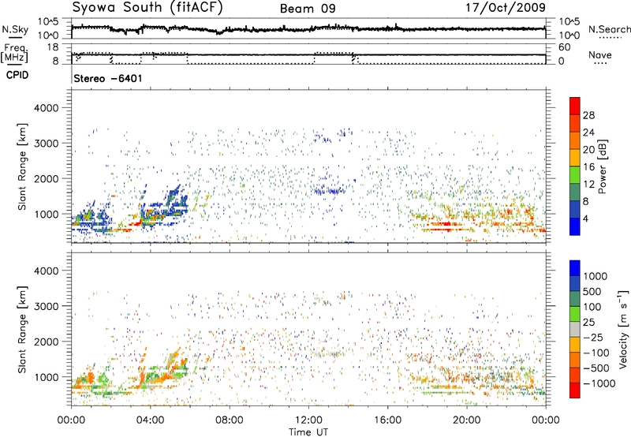The width and height of the screenshot is (631, 437).
Task: Click the velocity panel 'Slant Range [km]' label
Action: click(x=22, y=330)
